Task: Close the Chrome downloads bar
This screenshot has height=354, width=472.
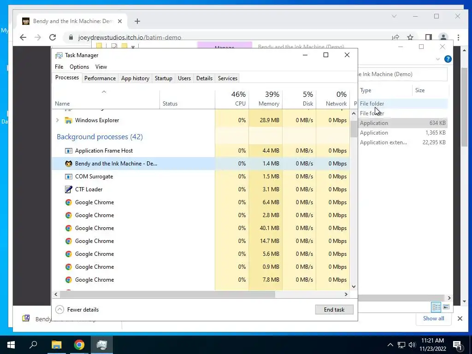Action: click(x=460, y=319)
